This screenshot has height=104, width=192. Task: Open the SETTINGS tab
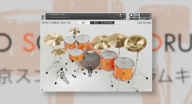pyautogui.click(x=108, y=23)
